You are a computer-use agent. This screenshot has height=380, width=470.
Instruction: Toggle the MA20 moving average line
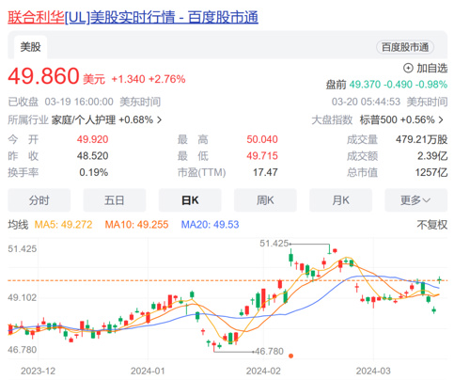coord(210,225)
